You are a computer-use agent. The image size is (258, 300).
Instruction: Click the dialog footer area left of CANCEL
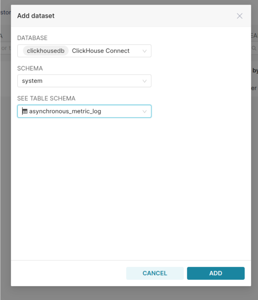(69, 273)
